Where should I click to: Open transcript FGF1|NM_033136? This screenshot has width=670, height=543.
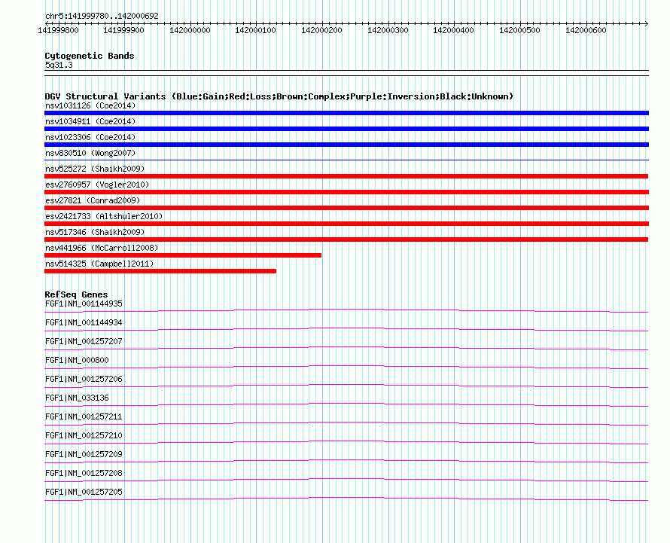[77, 398]
